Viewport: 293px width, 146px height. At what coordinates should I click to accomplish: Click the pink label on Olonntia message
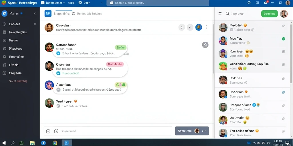(x=115, y=64)
